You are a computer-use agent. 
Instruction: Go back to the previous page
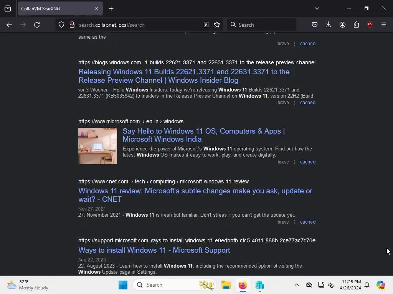click(x=9, y=25)
